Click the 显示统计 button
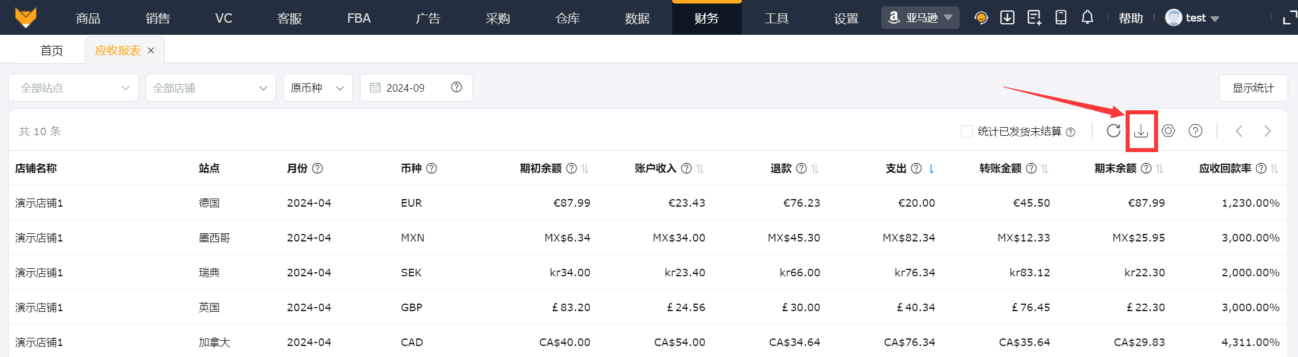The width and height of the screenshot is (1298, 357). [x=1253, y=88]
